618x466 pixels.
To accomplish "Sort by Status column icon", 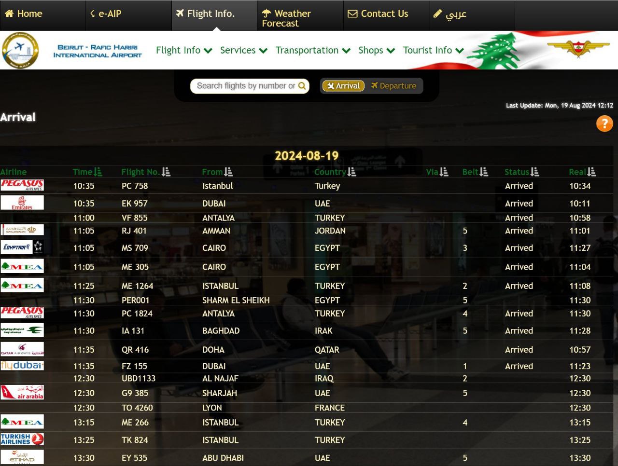I will click(534, 172).
